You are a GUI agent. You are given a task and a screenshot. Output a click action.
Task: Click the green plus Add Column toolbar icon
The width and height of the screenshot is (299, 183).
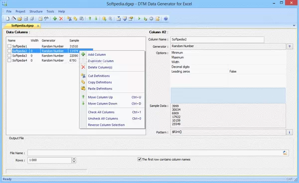(x=55, y=18)
